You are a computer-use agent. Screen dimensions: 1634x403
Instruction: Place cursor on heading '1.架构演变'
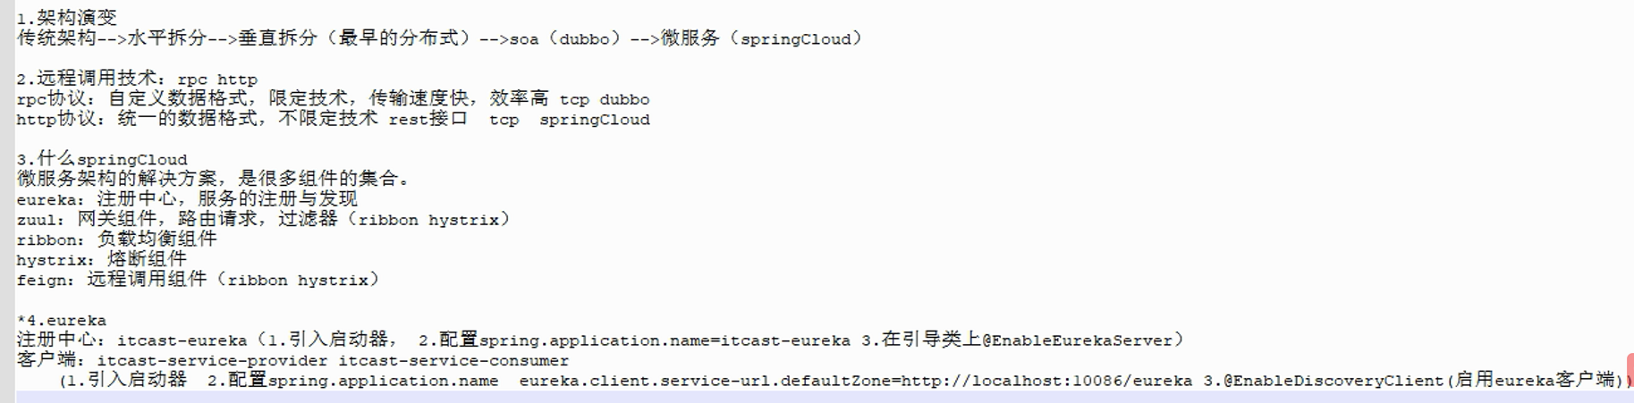tap(67, 18)
